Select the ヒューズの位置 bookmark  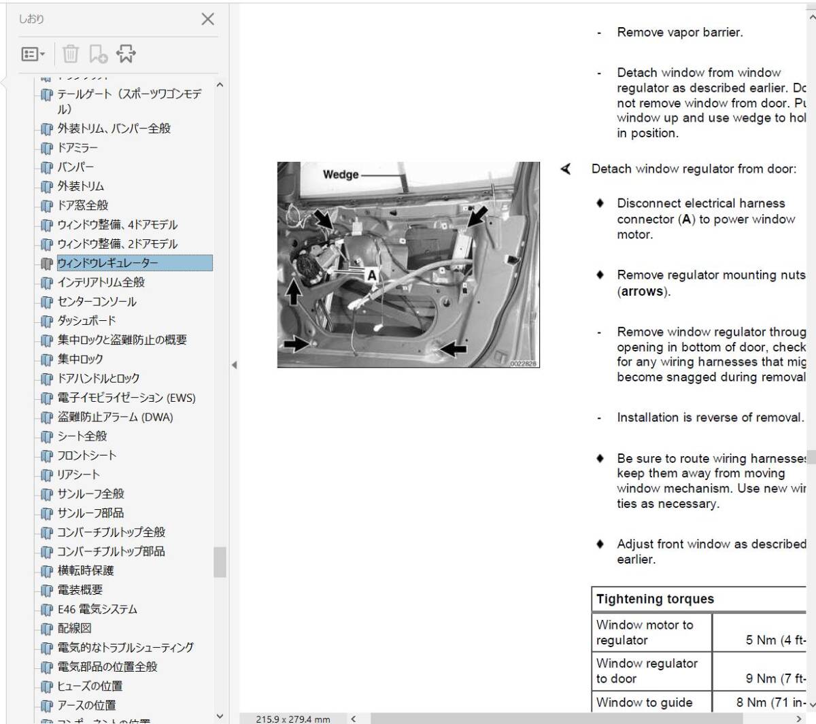click(x=90, y=686)
